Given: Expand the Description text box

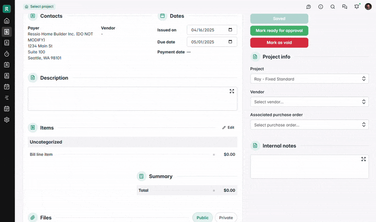Looking at the screenshot, I should pos(232,91).
